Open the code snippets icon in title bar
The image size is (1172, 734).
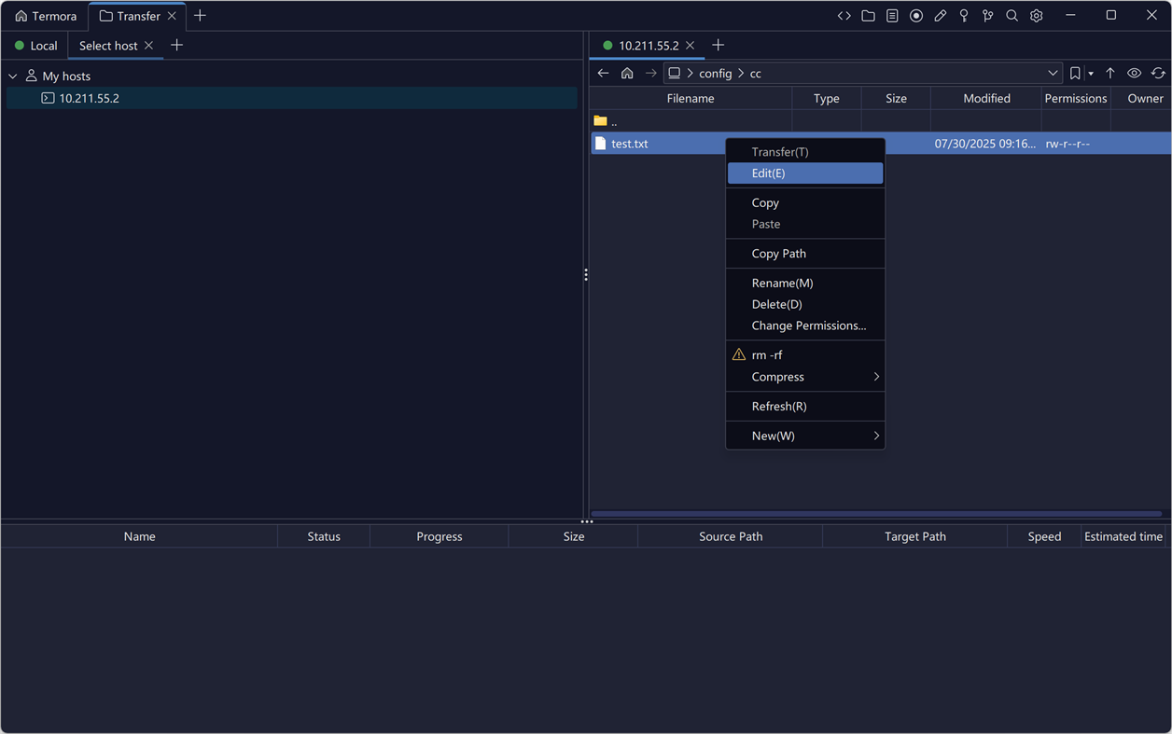coord(844,16)
